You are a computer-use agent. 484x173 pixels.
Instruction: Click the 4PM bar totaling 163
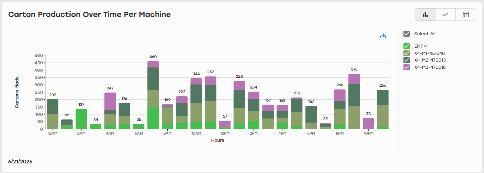click(x=282, y=117)
